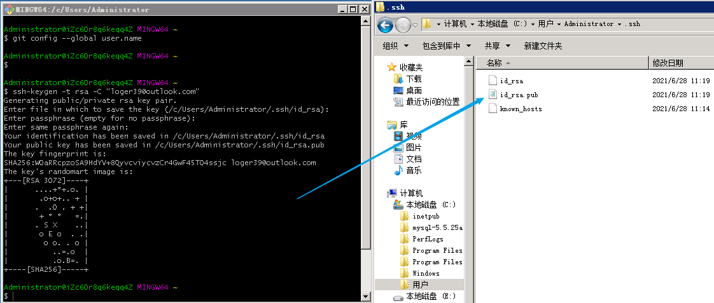Click 收藏夹 star icon in navigation pane

pyautogui.click(x=391, y=67)
